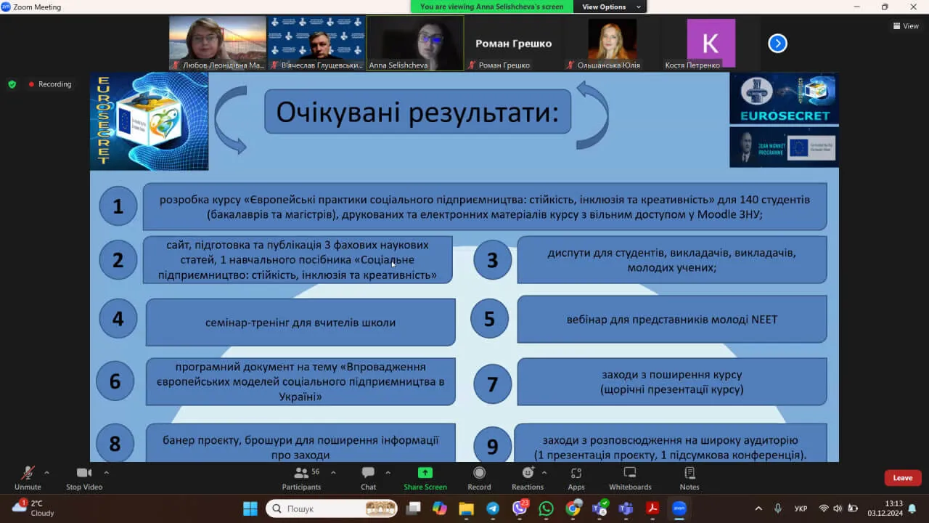Open the Zoom Apps panel
The image size is (929, 523).
point(576,477)
